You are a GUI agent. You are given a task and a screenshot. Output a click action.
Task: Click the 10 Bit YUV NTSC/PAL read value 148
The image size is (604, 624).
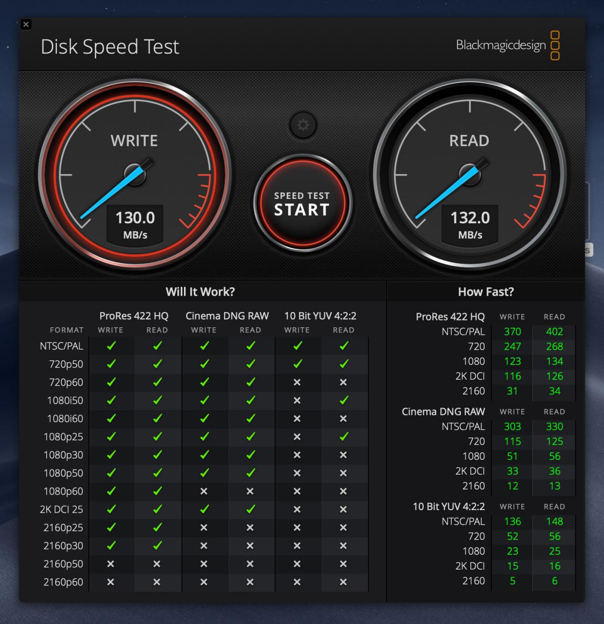(x=554, y=521)
